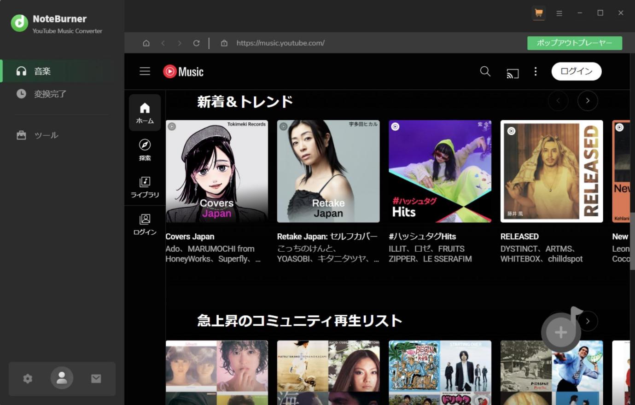The width and height of the screenshot is (635, 405).
Task: Show previous items in 新着&トレンド carousel
Action: point(558,101)
